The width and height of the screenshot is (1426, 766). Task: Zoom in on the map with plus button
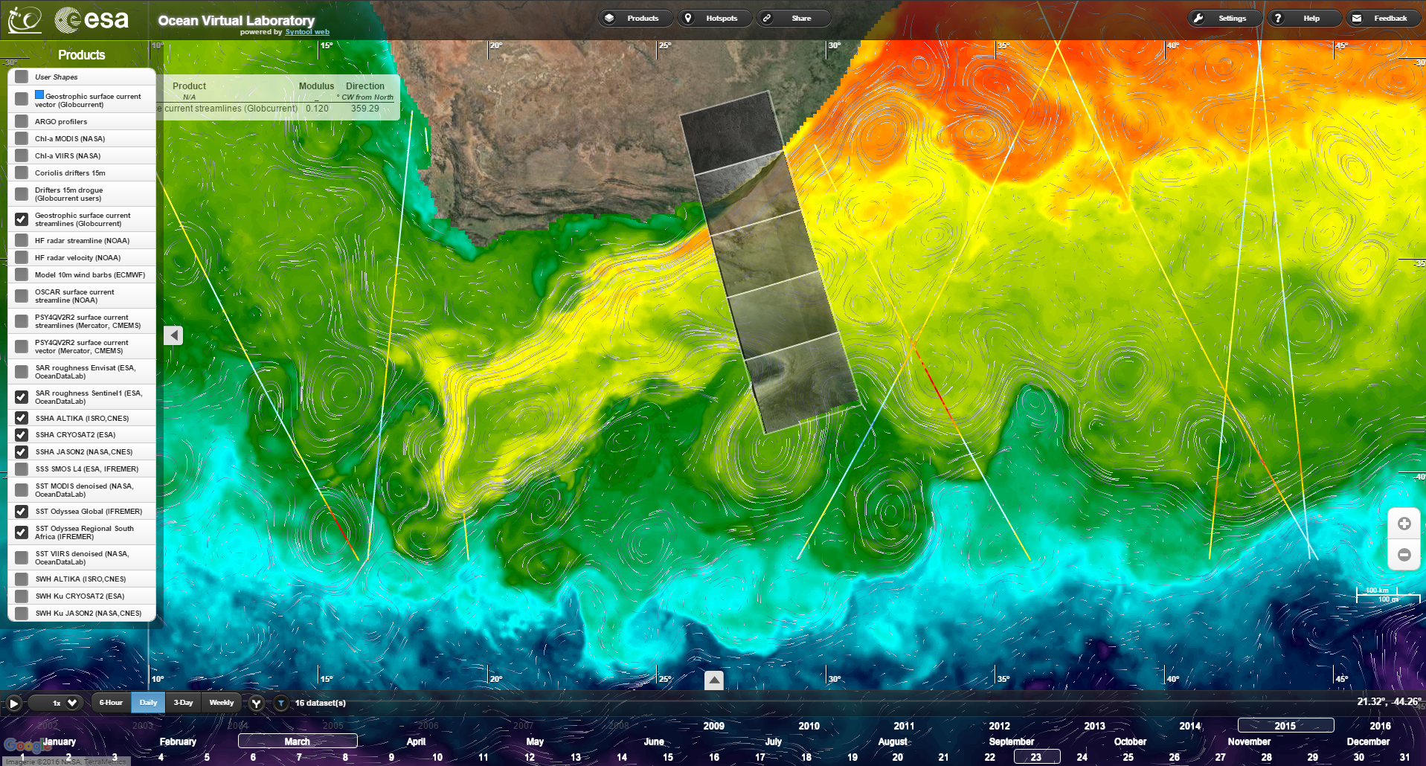[x=1404, y=524]
